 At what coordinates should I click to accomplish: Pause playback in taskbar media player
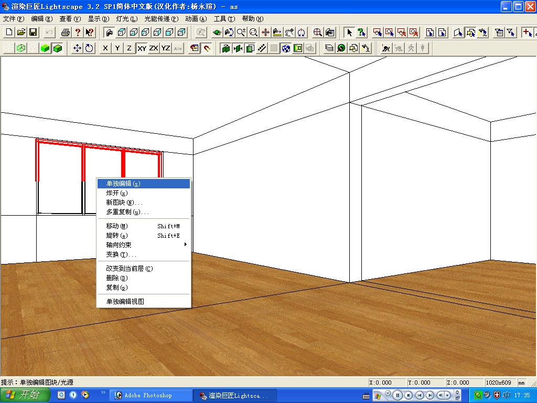[398, 395]
